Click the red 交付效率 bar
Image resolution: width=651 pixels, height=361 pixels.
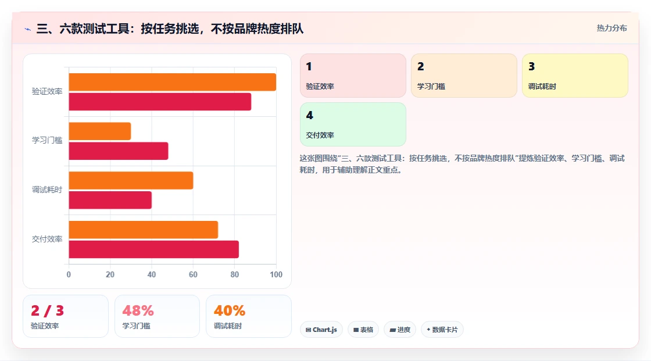[153, 249]
